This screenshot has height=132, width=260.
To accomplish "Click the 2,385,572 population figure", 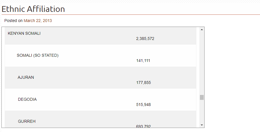I will coord(145,38).
